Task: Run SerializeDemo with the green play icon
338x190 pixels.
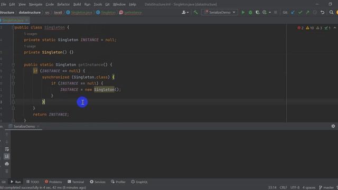Action: pyautogui.click(x=243, y=13)
